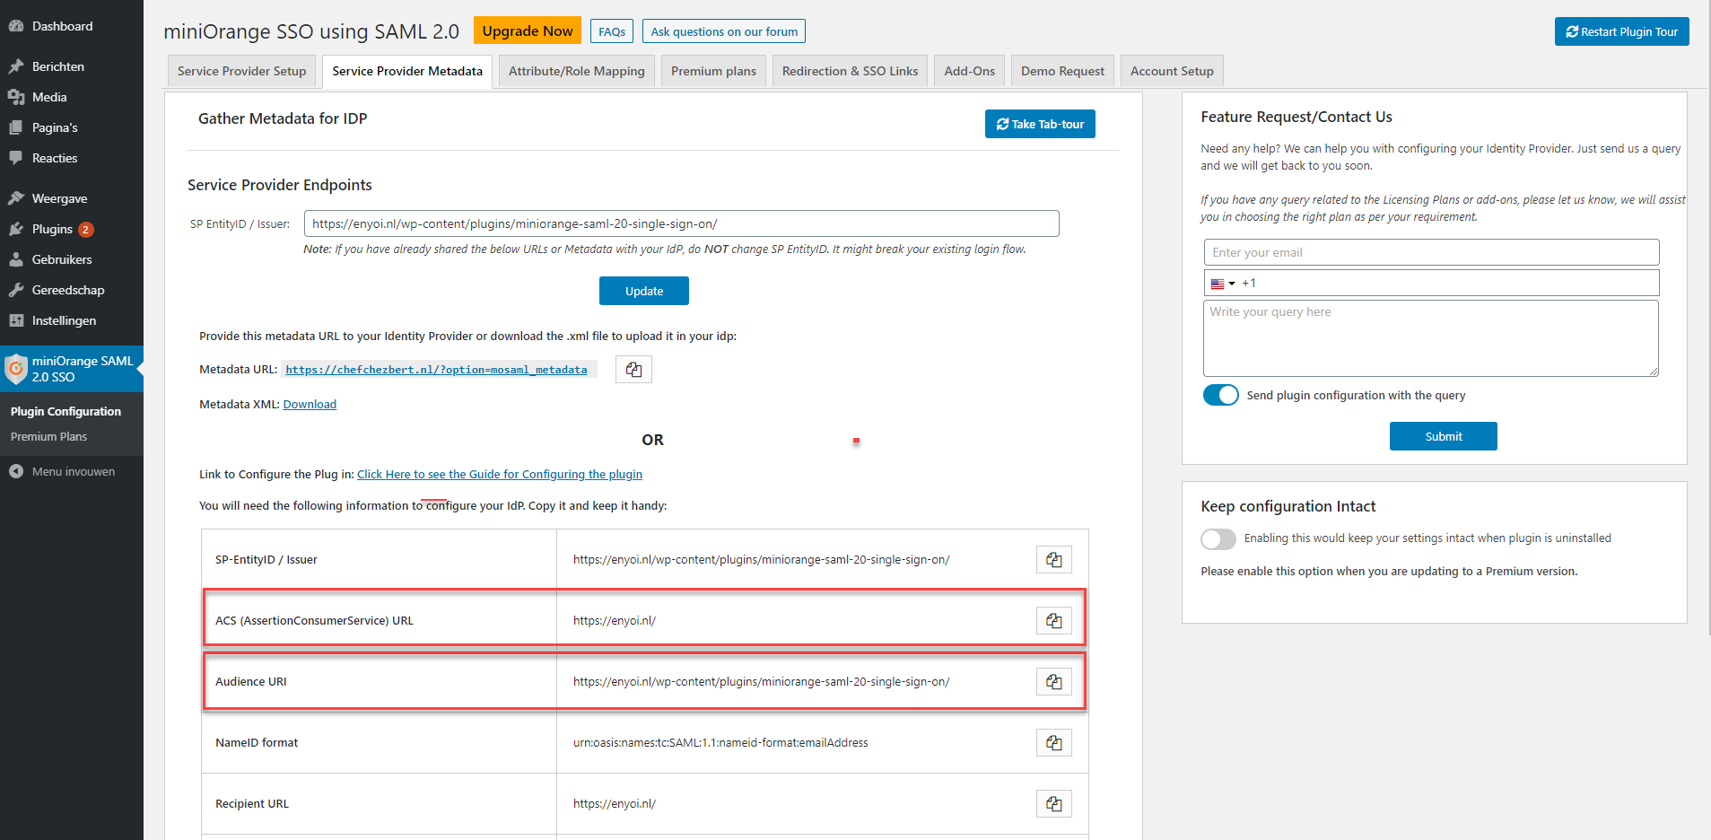Select the ACS URL value https://enyoi.nl/
The width and height of the screenshot is (1711, 840).
[615, 621]
